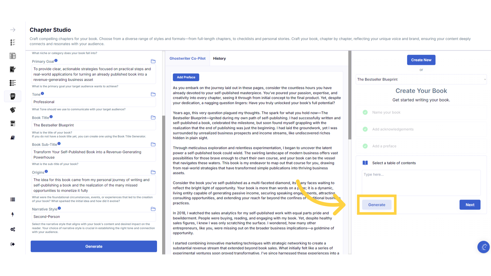Viewport: 491px width, 276px height.
Task: Expand the sidebar with the arrow icon
Action: click(x=13, y=30)
